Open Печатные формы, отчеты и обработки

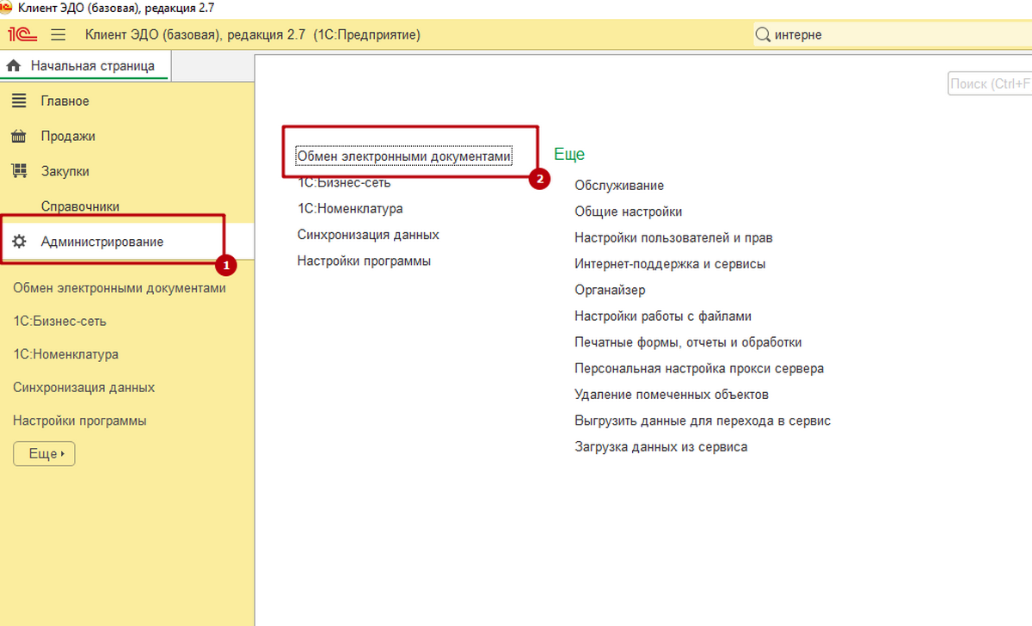(x=688, y=342)
